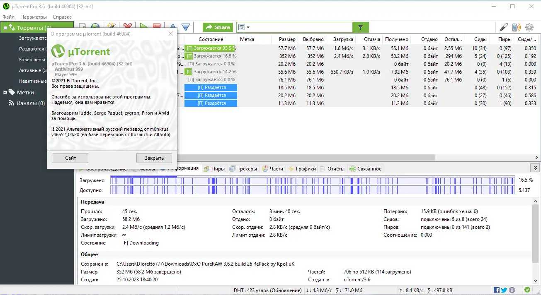This screenshot has width=541, height=295.
Task: Open the Twitter icon in status bar
Action: [504, 290]
